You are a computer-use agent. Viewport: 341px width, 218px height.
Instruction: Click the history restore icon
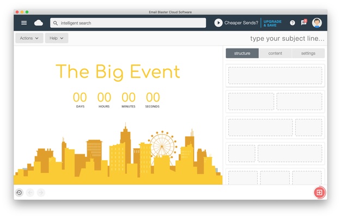coord(19,192)
